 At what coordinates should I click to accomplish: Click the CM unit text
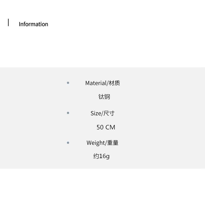point(110,127)
